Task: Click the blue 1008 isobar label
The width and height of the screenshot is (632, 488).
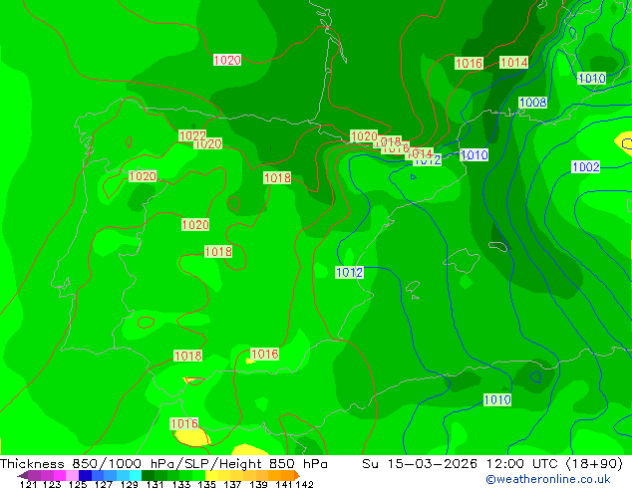Action: click(533, 103)
